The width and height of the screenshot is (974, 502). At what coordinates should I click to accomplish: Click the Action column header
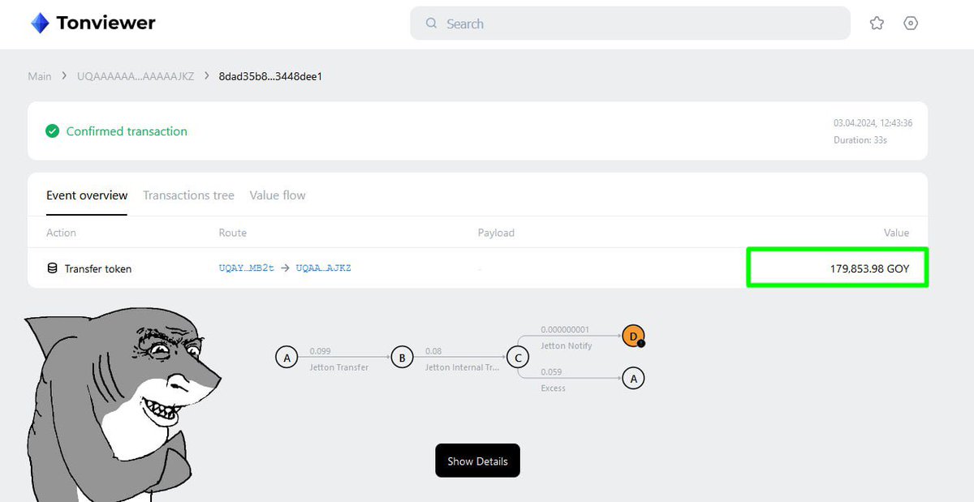tap(61, 233)
